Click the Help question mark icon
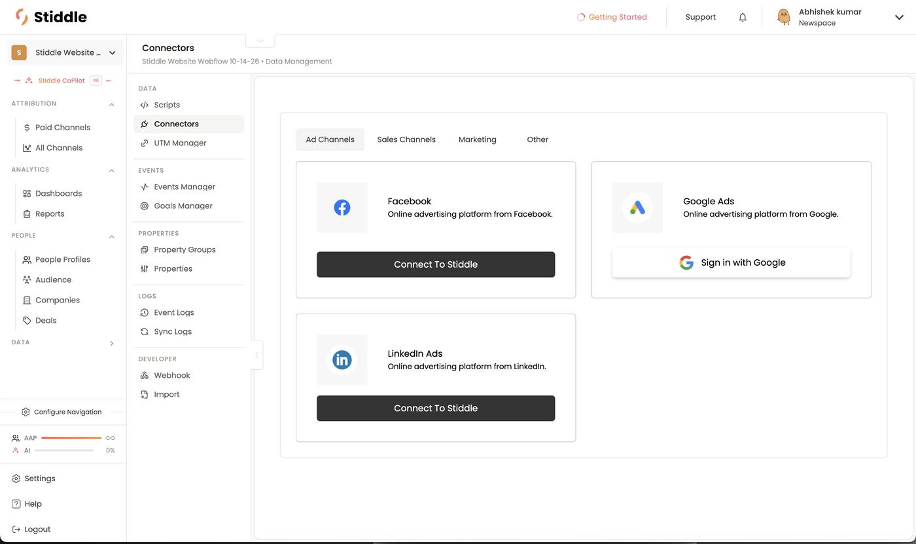Viewport: 916px width, 544px height. (16, 504)
